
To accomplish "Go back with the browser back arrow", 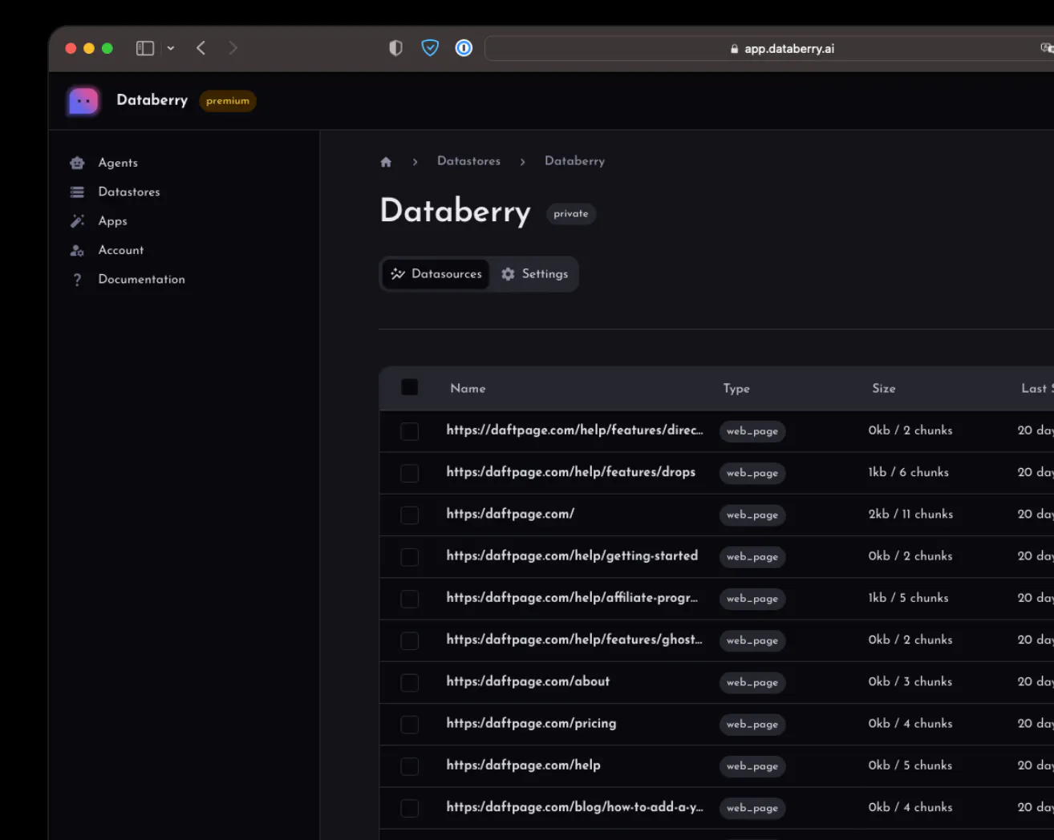I will pyautogui.click(x=201, y=49).
